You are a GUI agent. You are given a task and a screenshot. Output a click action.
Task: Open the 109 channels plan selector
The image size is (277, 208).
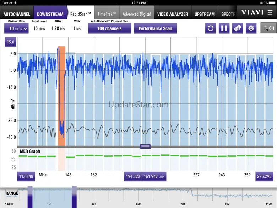pos(109,28)
